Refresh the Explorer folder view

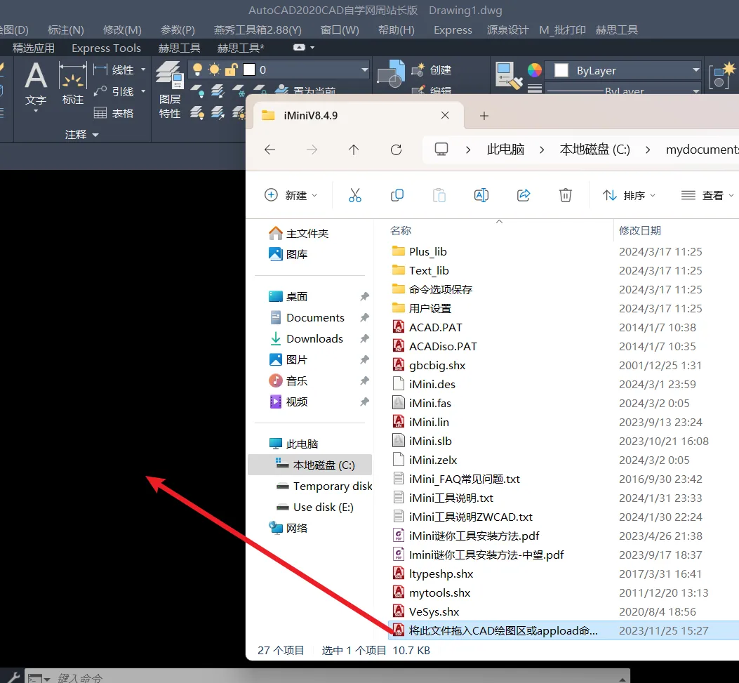(396, 150)
